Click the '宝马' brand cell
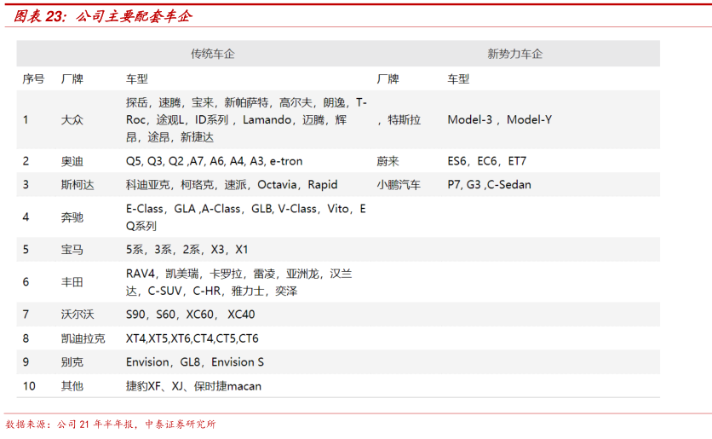 pyautogui.click(x=72, y=250)
